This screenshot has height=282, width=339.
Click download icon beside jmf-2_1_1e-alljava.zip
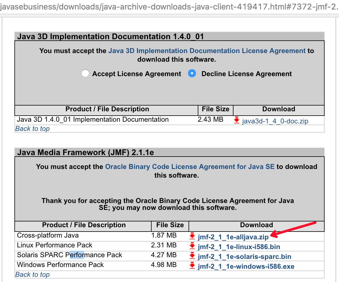pos(192,236)
